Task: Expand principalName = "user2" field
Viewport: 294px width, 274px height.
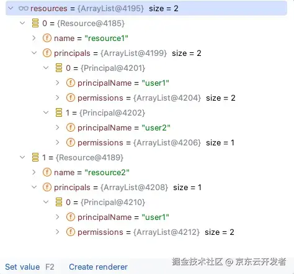Action: [58, 127]
